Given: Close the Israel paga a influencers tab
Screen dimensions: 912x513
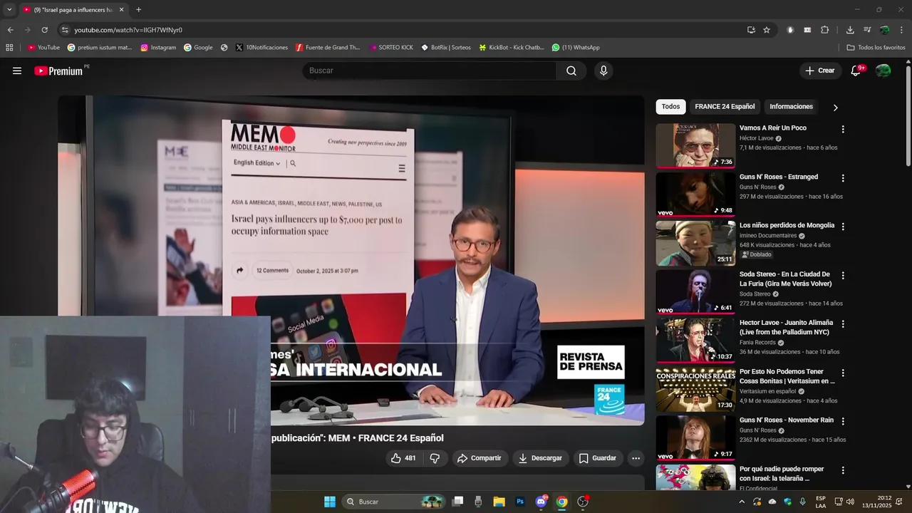Looking at the screenshot, I should click(121, 10).
